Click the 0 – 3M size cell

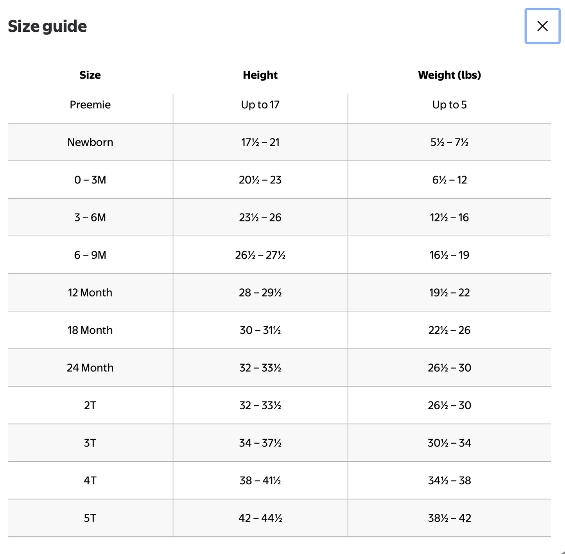coord(90,180)
